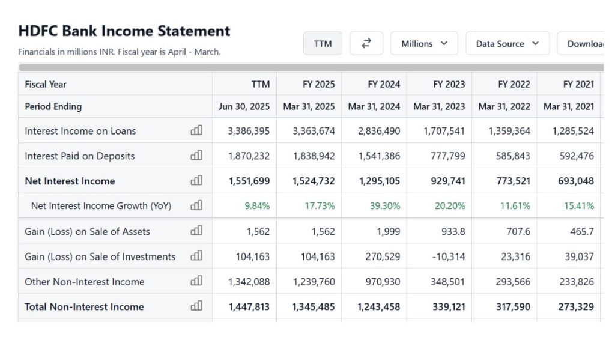
Task: Click the Jun 30, 2025 period cell
Action: pyautogui.click(x=244, y=106)
